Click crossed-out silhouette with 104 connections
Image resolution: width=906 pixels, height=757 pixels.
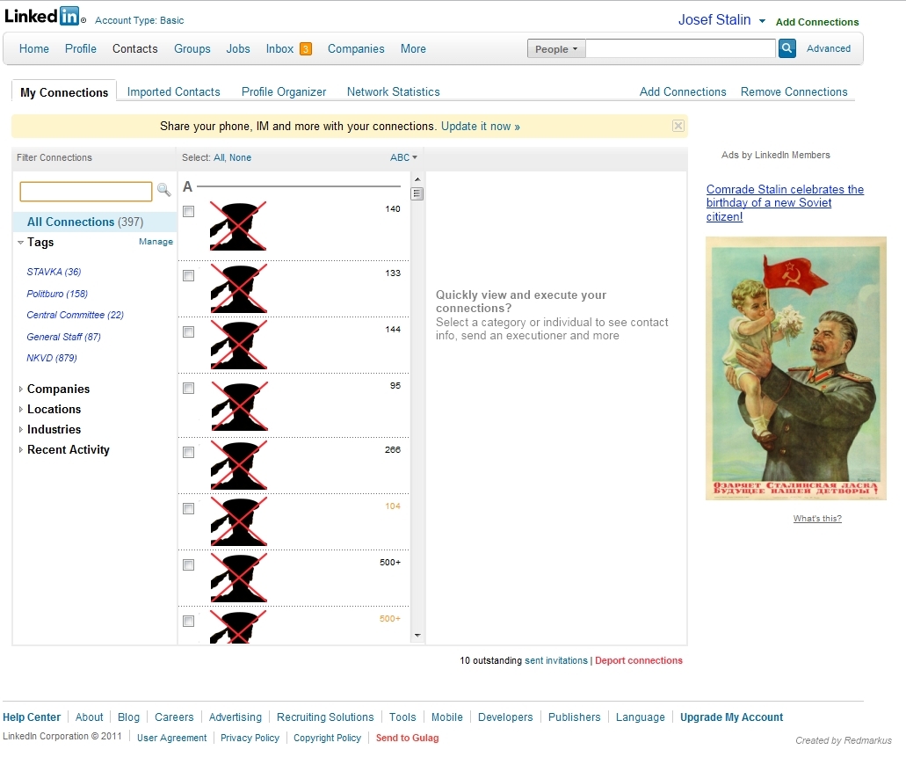[x=238, y=521]
